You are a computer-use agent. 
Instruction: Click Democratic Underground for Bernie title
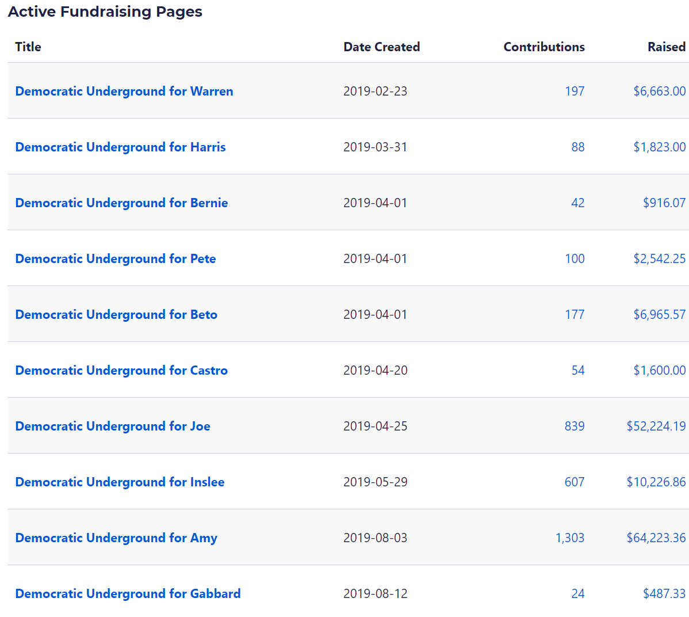[121, 203]
